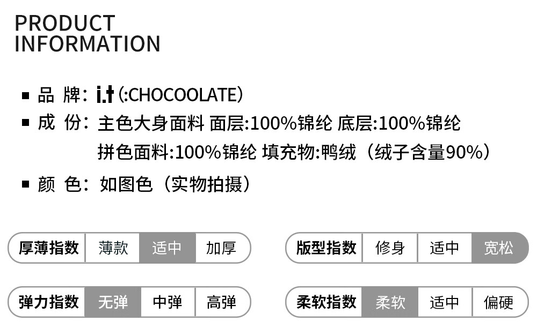Viewport: 537px width, 336px height.
Task: Click the 柔软指数 label
Action: click(x=326, y=302)
